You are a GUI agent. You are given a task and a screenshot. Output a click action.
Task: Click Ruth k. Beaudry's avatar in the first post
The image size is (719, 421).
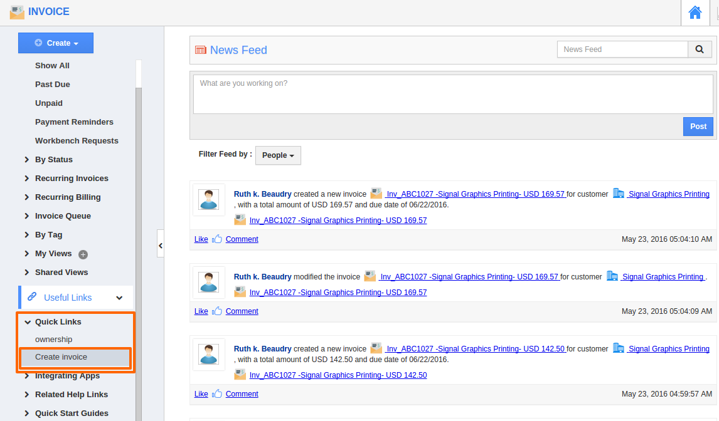(x=208, y=200)
